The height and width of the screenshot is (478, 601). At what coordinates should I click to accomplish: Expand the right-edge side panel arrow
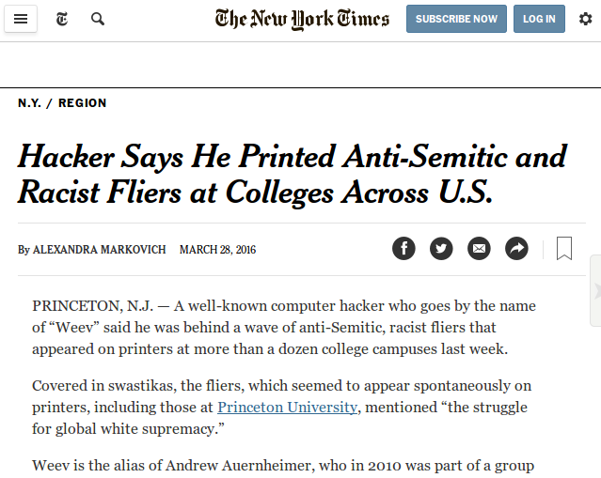[595, 291]
